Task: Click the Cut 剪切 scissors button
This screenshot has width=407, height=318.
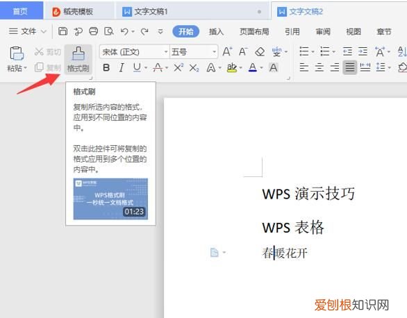Action: pyautogui.click(x=47, y=52)
